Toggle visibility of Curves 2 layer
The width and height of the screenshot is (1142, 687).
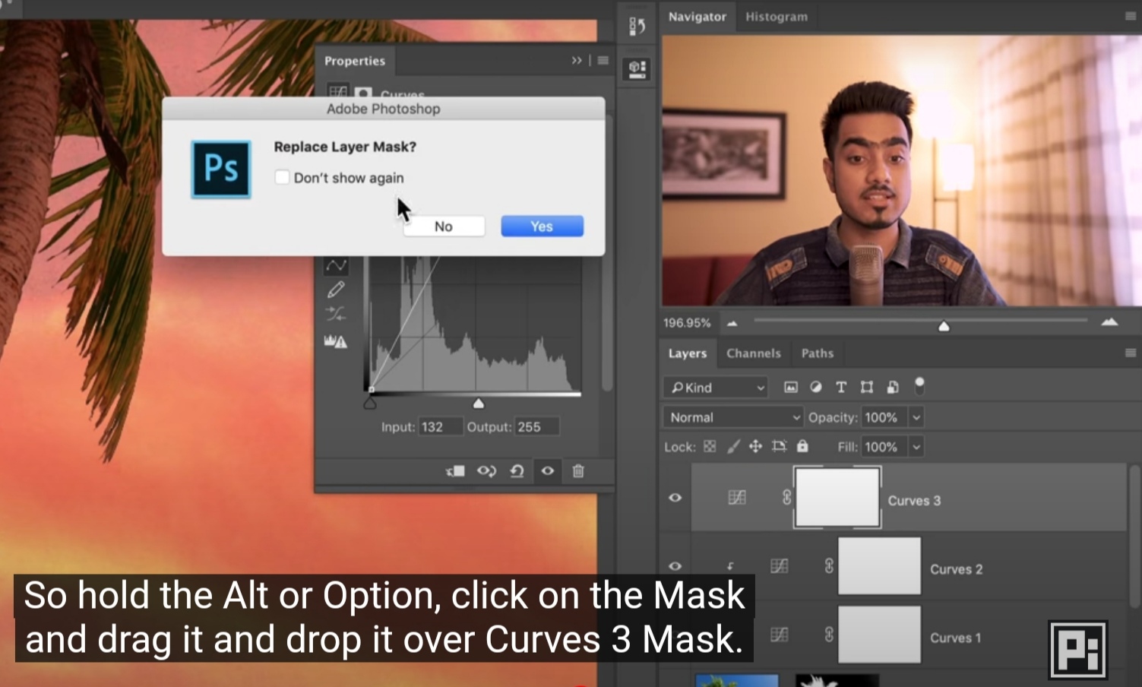pyautogui.click(x=675, y=565)
